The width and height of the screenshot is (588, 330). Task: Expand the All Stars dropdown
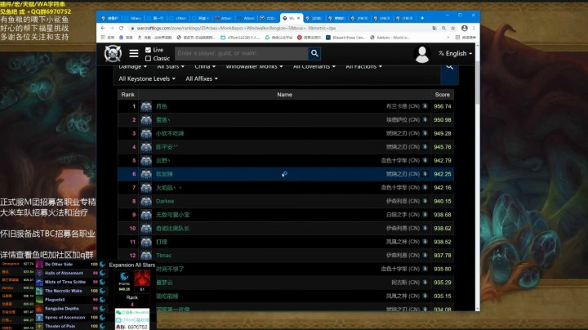tap(171, 67)
